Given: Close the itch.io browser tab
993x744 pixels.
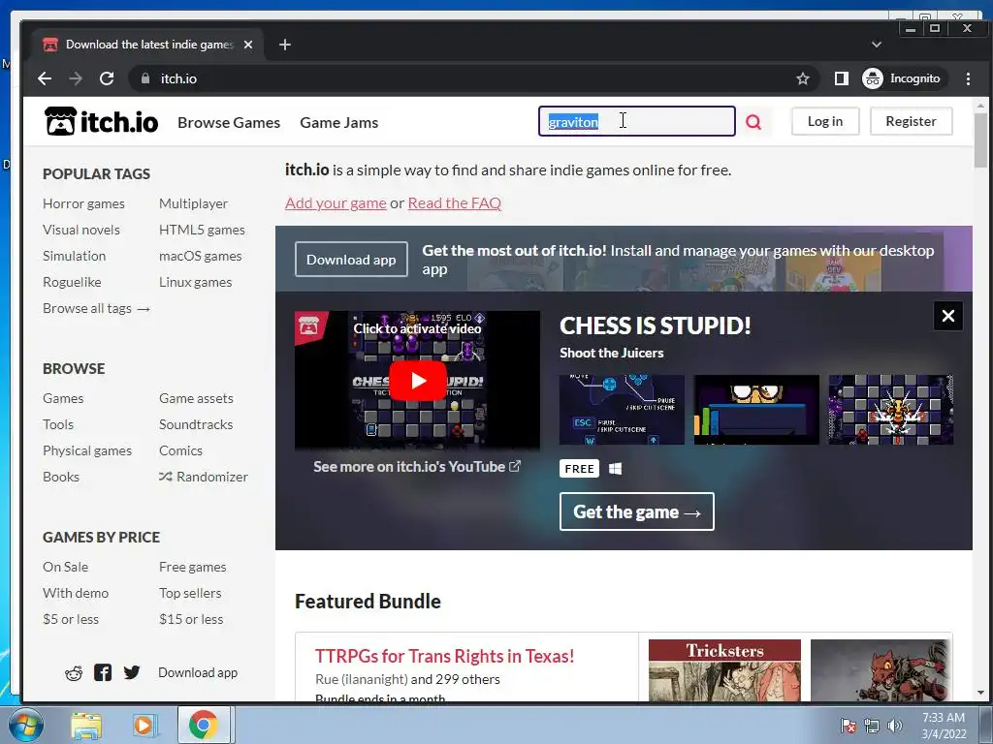Looking at the screenshot, I should pos(248,45).
